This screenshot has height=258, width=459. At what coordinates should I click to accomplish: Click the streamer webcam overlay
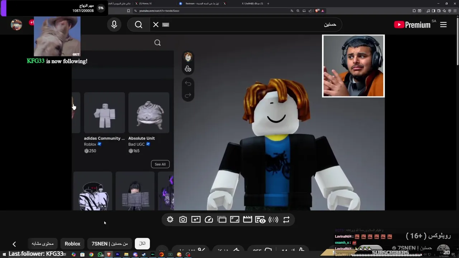tap(353, 66)
